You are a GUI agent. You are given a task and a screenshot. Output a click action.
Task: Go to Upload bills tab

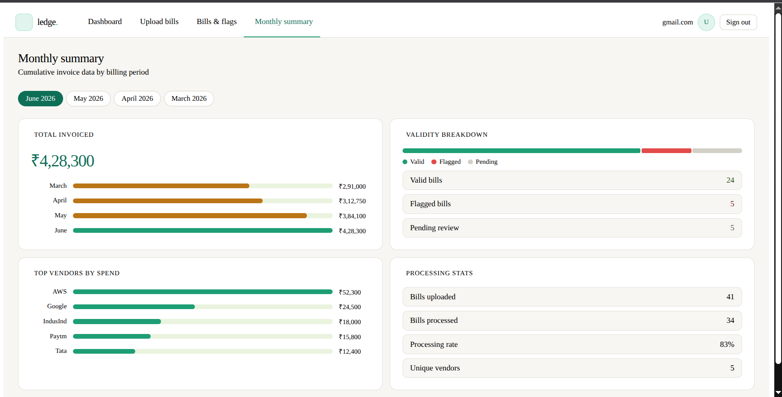pos(159,21)
